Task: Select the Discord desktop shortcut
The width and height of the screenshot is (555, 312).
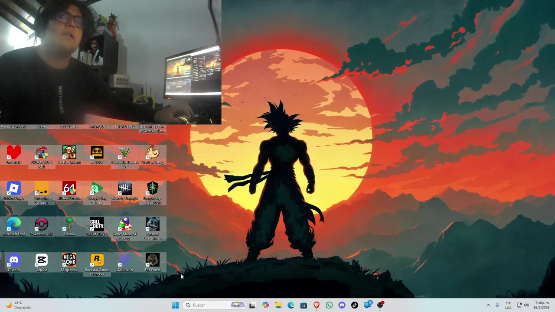Action: pos(14,263)
